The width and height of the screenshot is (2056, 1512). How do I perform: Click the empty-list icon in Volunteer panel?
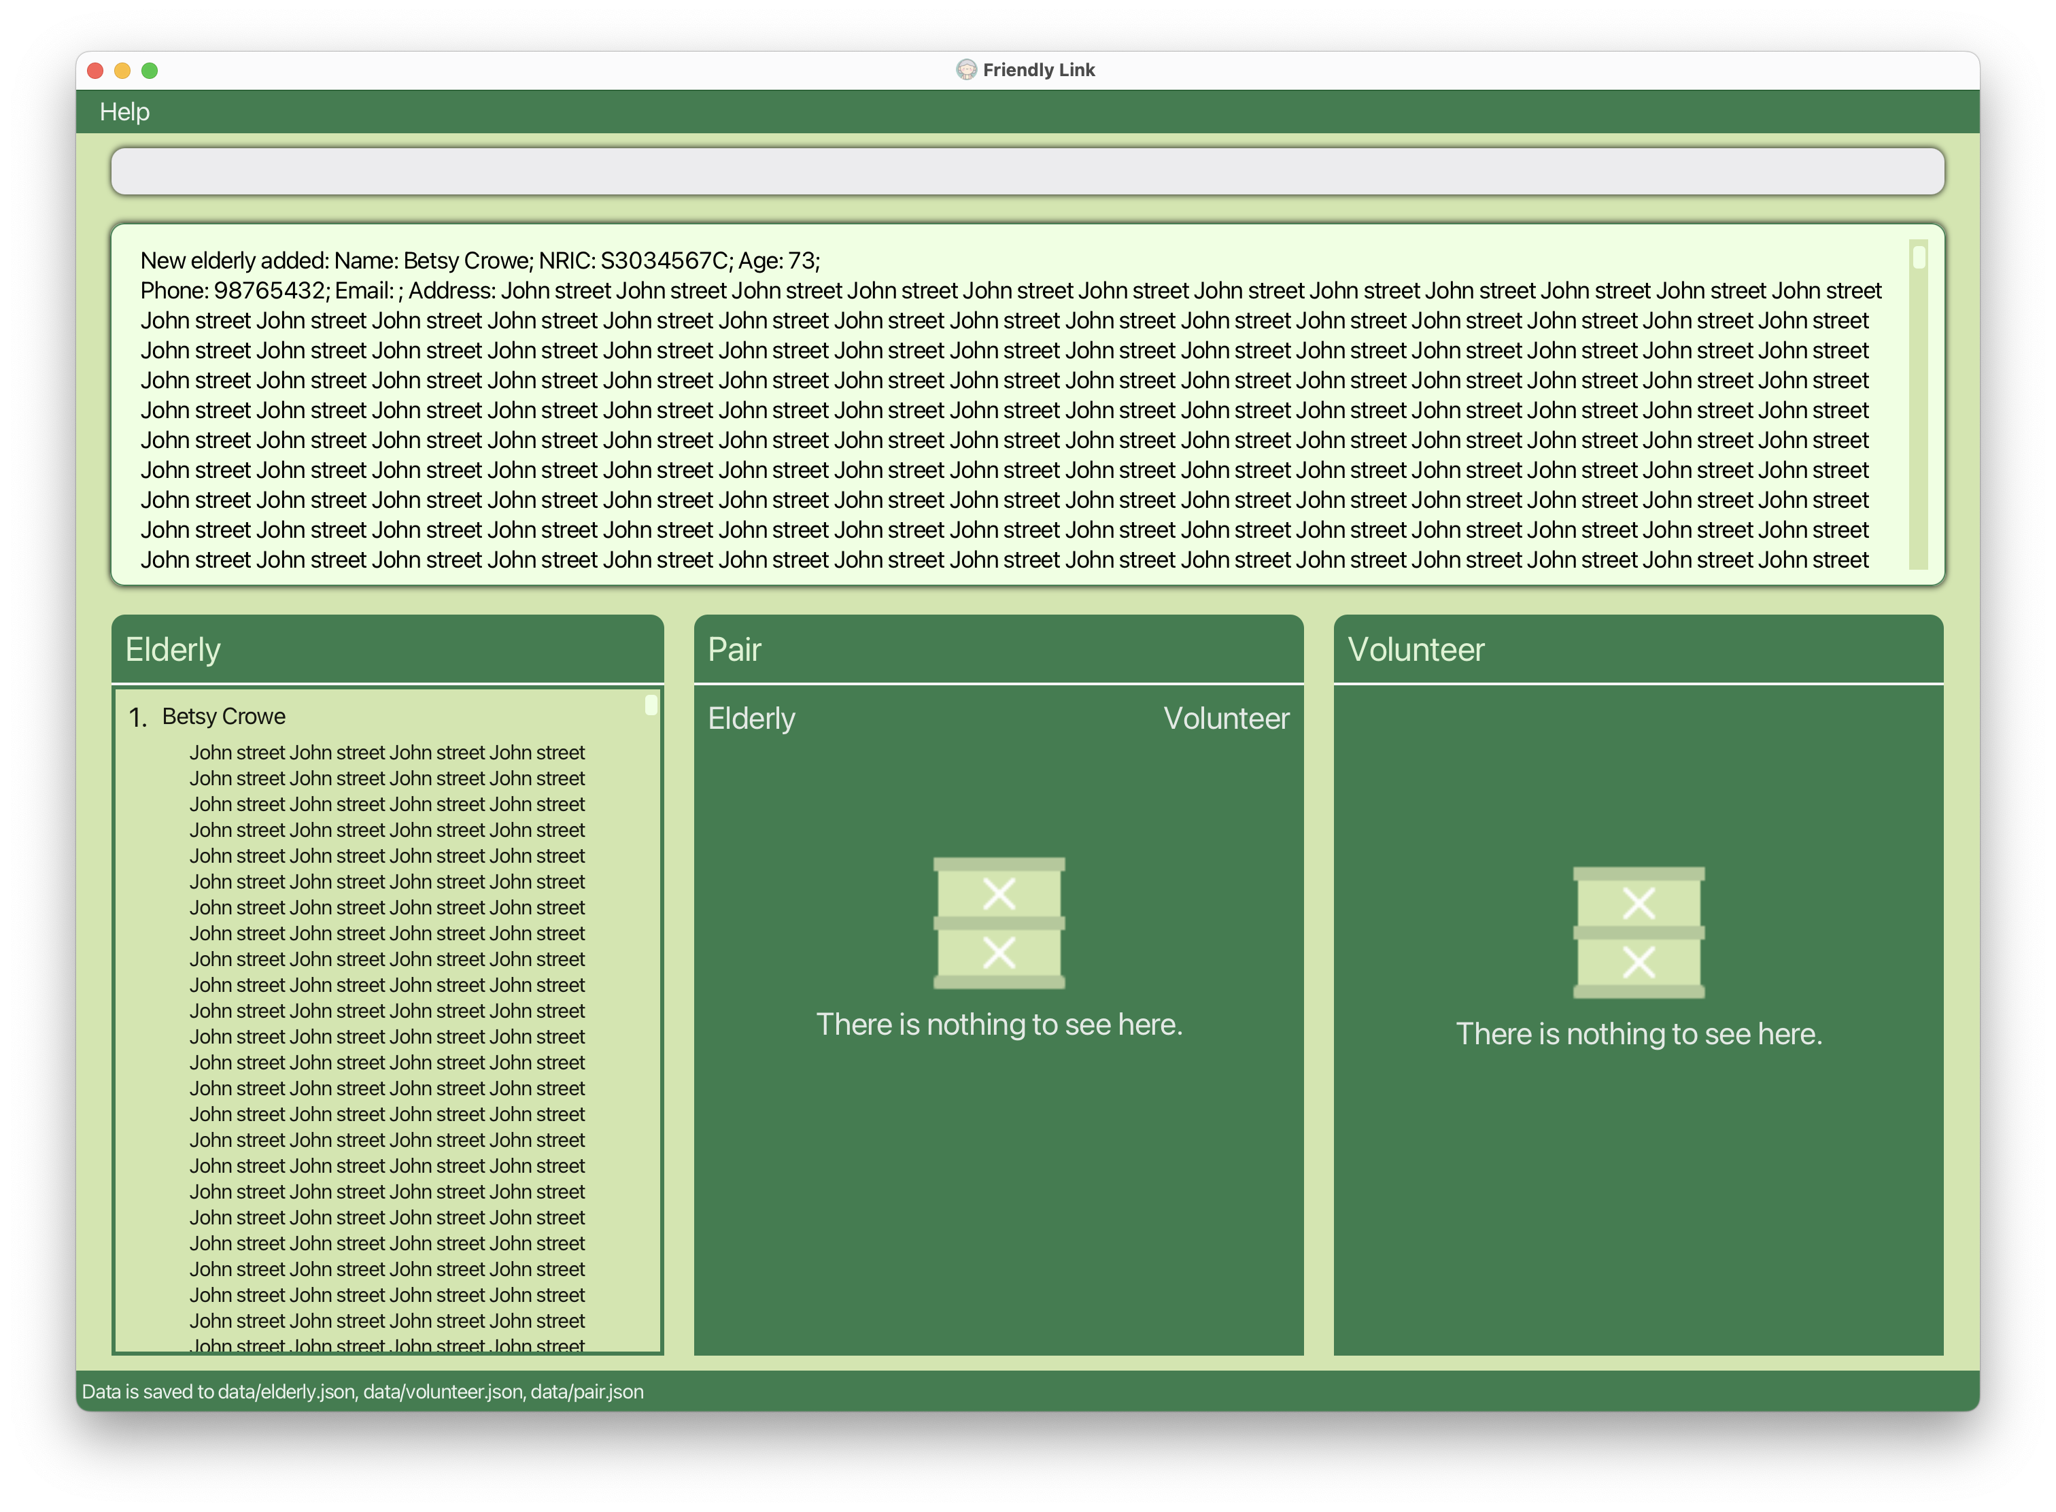[1639, 931]
